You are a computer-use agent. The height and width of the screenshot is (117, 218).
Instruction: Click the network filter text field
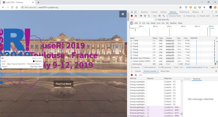coord(142,19)
